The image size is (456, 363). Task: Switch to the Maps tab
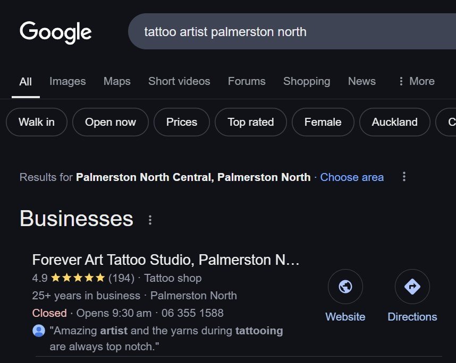pos(117,81)
